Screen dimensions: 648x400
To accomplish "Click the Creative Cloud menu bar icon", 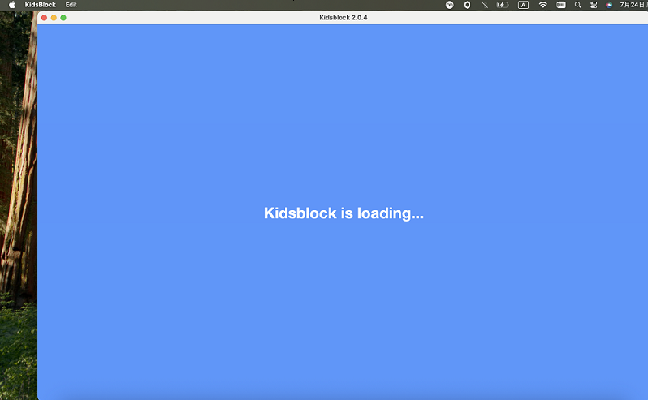I will coord(449,5).
